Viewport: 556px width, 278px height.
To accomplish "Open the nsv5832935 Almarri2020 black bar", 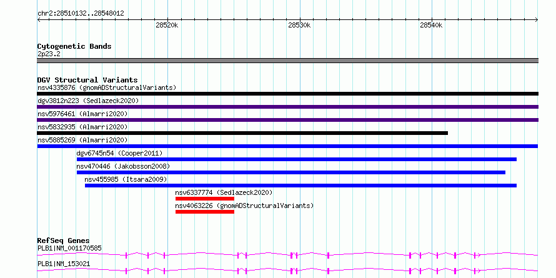I will point(242,133).
